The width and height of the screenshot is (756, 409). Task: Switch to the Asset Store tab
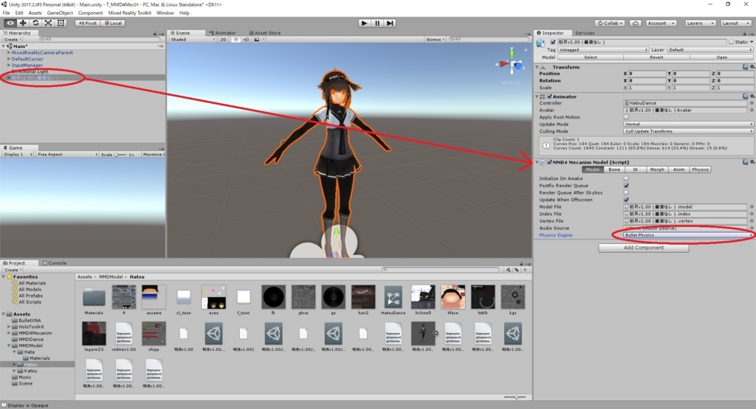tap(265, 32)
